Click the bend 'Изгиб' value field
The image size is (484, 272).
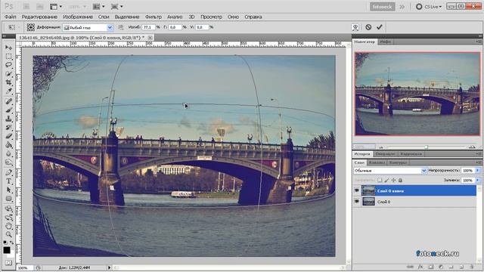pos(148,27)
